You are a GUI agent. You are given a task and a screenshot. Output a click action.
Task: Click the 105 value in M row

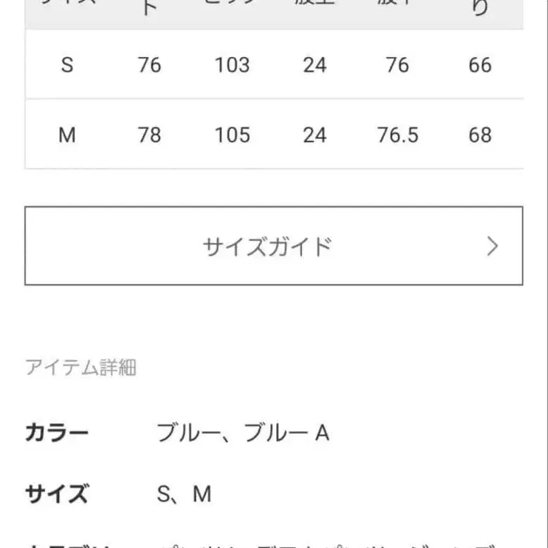click(232, 135)
